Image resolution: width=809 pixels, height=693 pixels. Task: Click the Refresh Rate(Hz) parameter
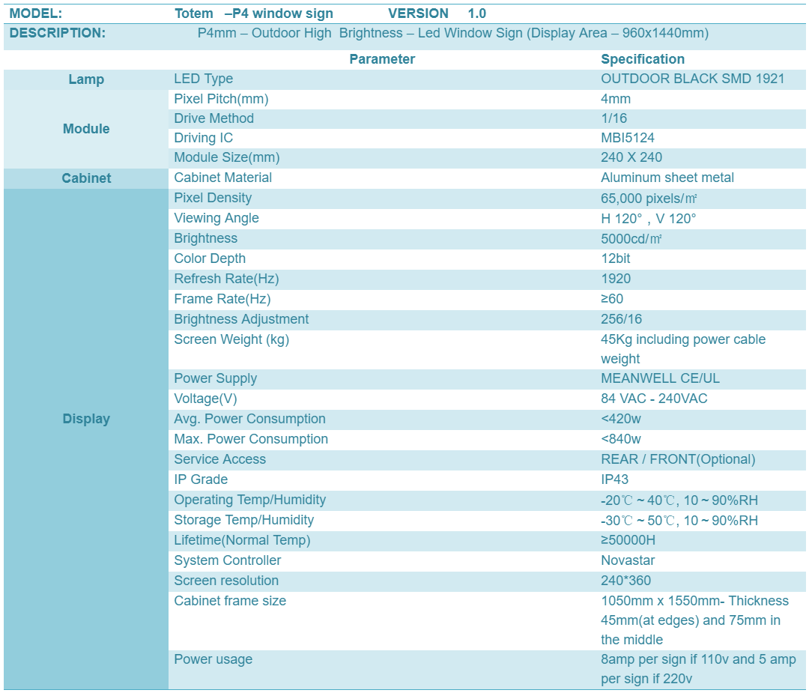point(226,279)
